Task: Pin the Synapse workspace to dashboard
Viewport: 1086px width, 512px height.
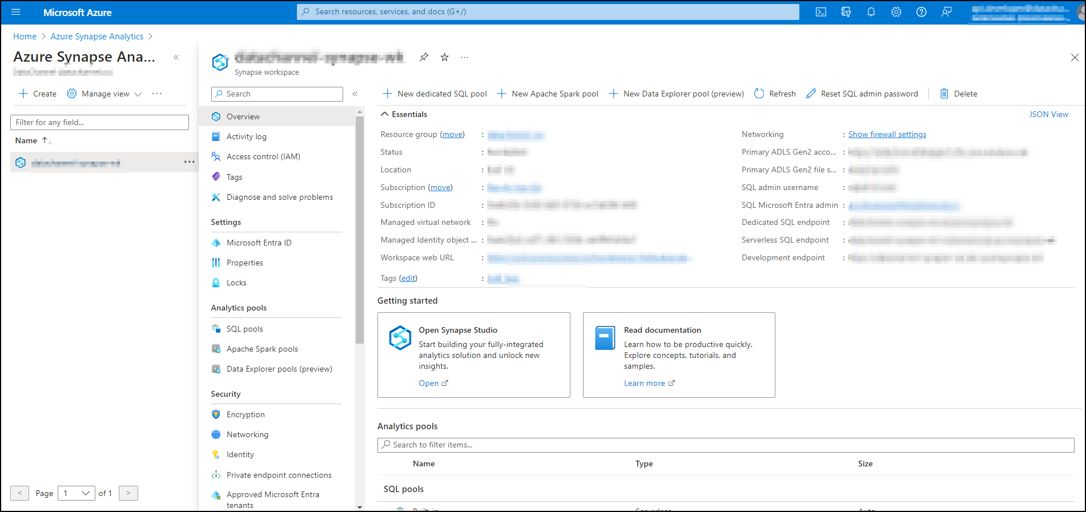Action: [424, 57]
